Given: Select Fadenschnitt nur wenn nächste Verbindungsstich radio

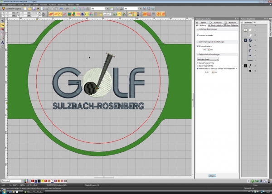Looking at the screenshot, I should click(198, 68).
